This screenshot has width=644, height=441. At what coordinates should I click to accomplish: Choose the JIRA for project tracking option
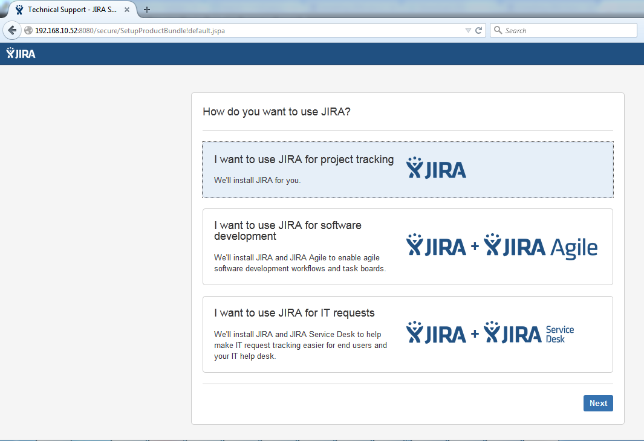click(x=408, y=170)
